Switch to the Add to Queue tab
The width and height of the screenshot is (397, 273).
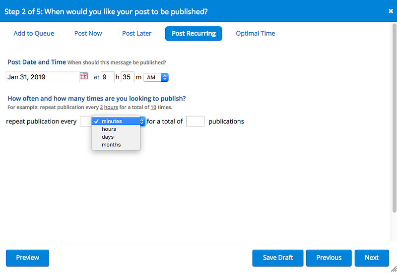34,34
